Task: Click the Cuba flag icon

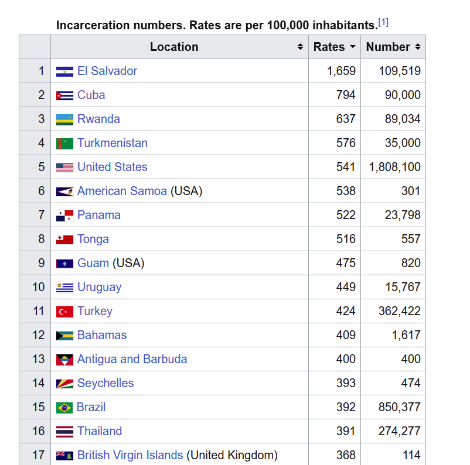Action: (64, 95)
